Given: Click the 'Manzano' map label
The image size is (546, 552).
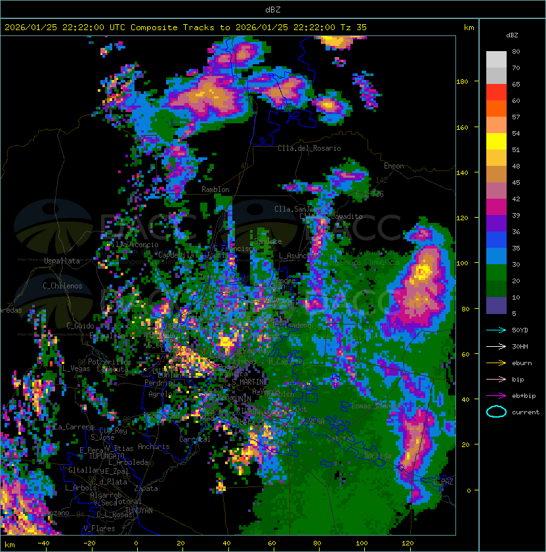Looking at the screenshot, I should tap(55, 513).
